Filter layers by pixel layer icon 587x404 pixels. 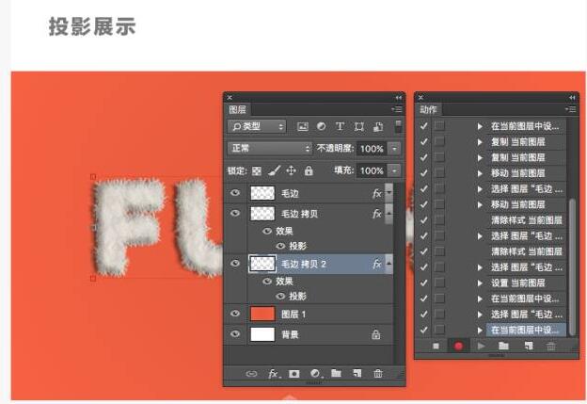303,127
